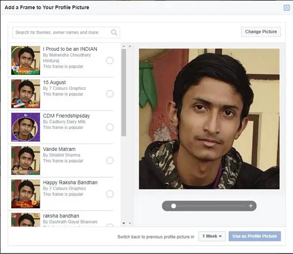293x254 pixels.
Task: Click the frame list scroll down arrow
Action: [x=124, y=223]
